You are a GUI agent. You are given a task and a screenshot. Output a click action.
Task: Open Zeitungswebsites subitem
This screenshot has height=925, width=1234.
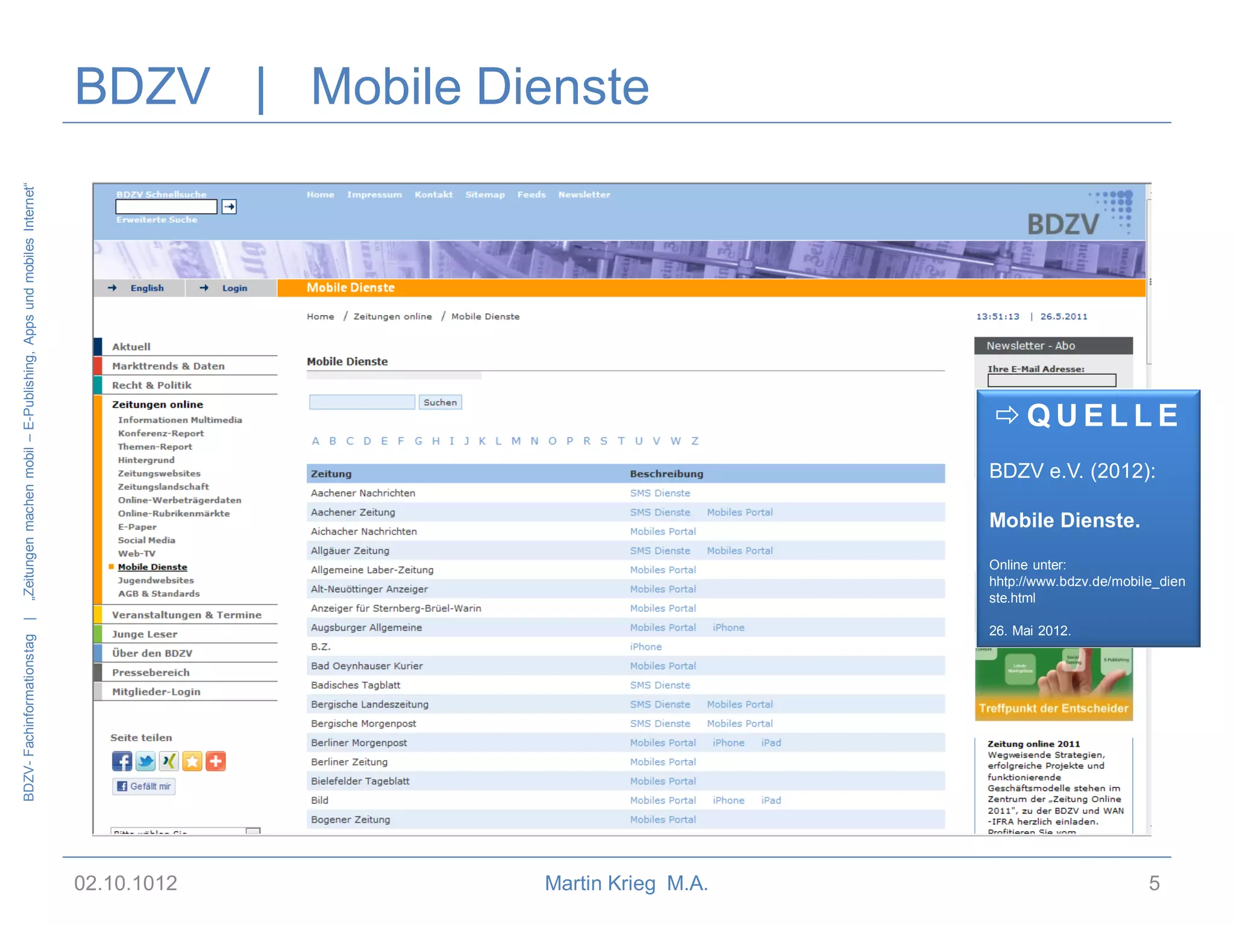159,473
